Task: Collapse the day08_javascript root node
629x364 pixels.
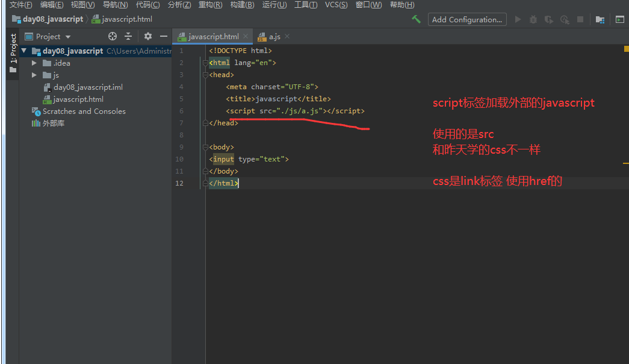Action: (24, 51)
